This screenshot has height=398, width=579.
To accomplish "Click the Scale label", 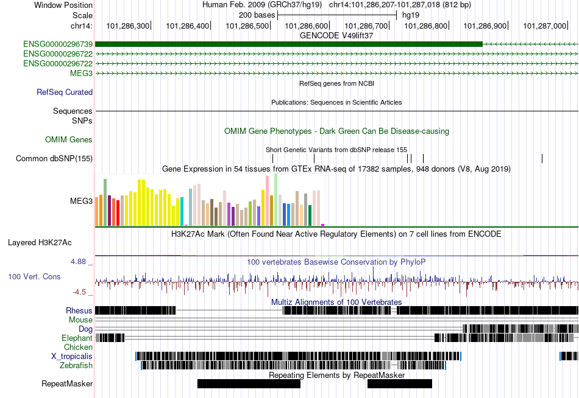I will (x=83, y=15).
